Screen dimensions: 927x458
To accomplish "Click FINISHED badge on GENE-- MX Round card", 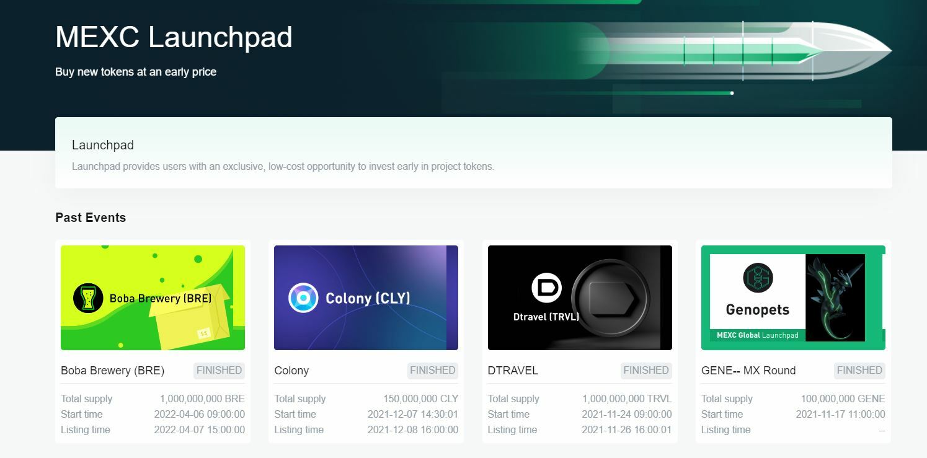I will pos(859,371).
